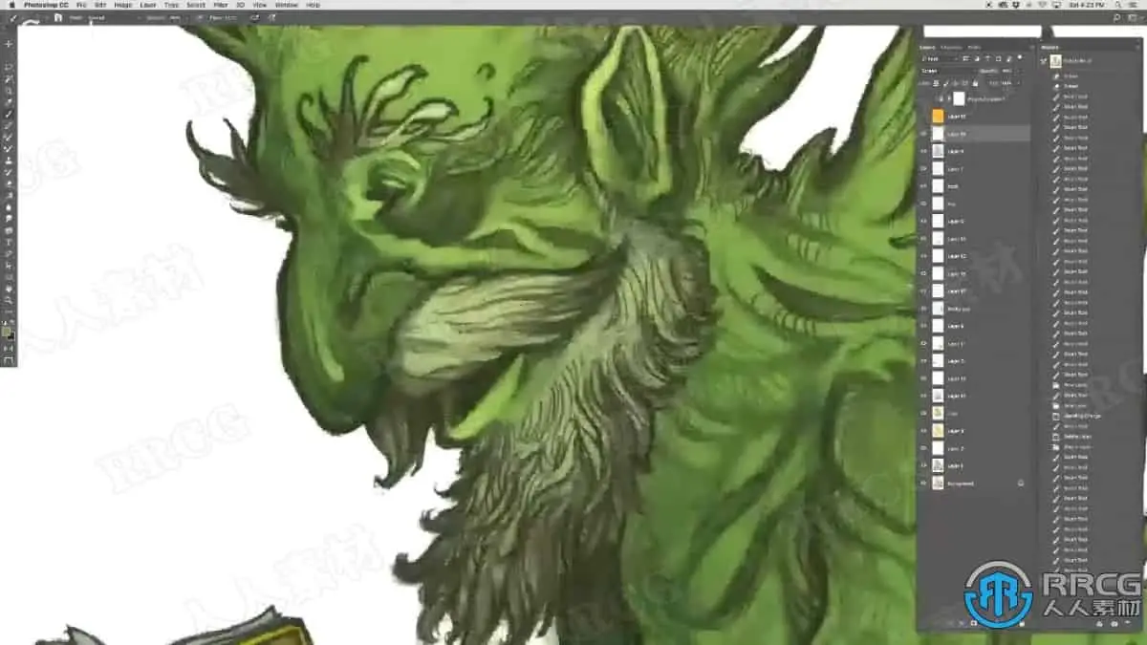The width and height of the screenshot is (1147, 645).
Task: Hide Layer 7 with eye icon
Action: click(924, 169)
